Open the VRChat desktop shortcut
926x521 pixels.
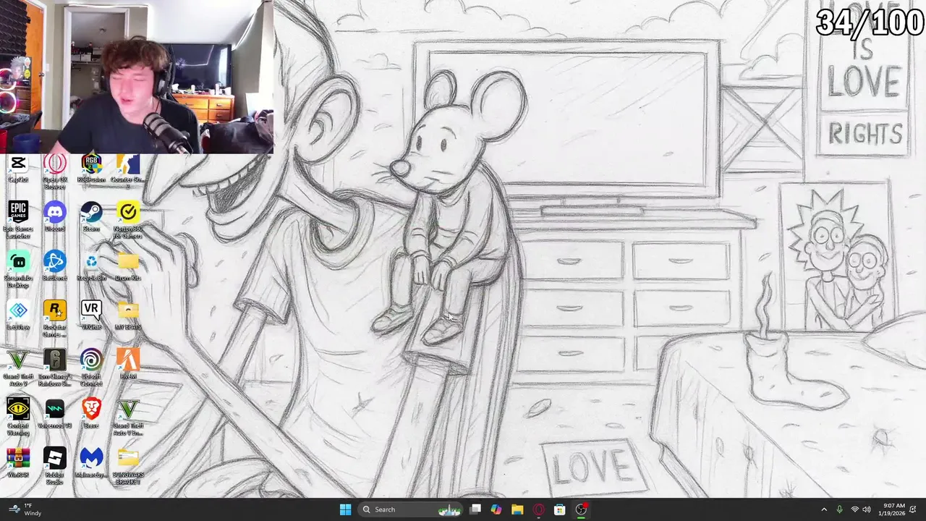tap(91, 315)
